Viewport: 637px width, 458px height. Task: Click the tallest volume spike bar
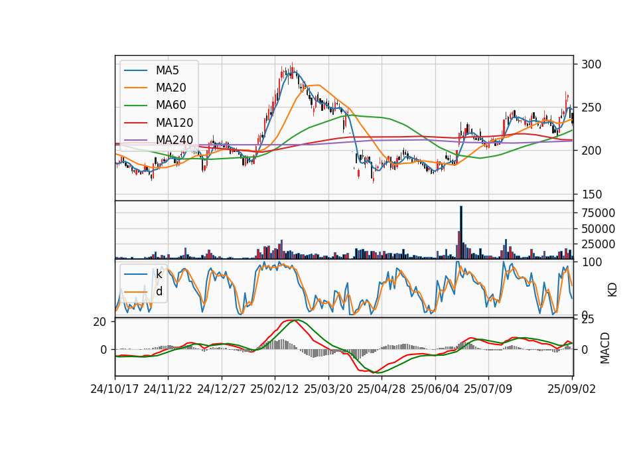pos(461,232)
